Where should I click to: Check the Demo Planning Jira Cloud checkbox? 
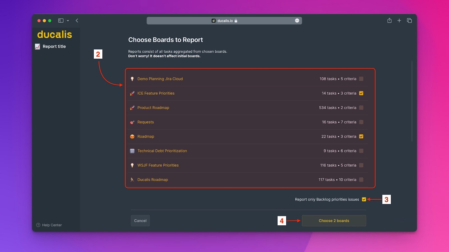(x=361, y=79)
